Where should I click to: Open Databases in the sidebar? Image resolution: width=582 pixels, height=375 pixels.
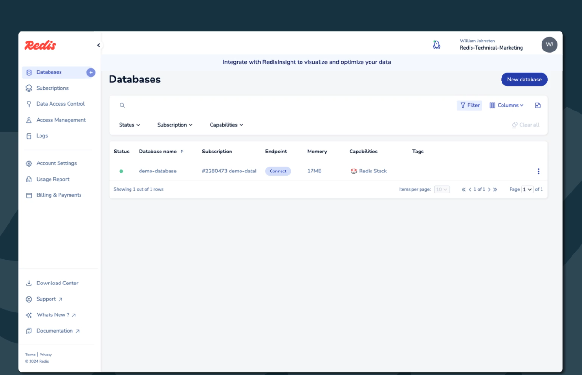49,72
